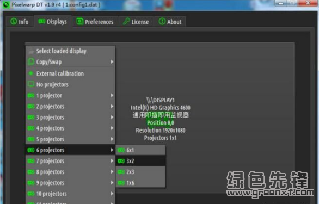This screenshot has height=204, width=319.
Task: Click the projector icon beside 9 projectors
Action: click(31, 183)
